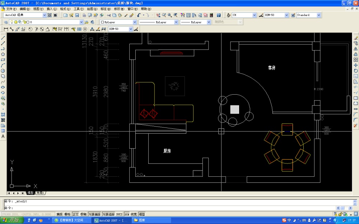Open the Standard table style dropdown
Viewport: 359px width, 224px height.
point(318,15)
